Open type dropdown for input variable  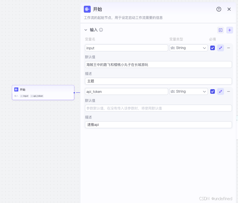(189, 48)
